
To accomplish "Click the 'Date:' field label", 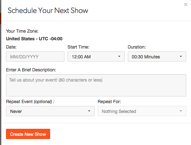I will tap(11, 47).
